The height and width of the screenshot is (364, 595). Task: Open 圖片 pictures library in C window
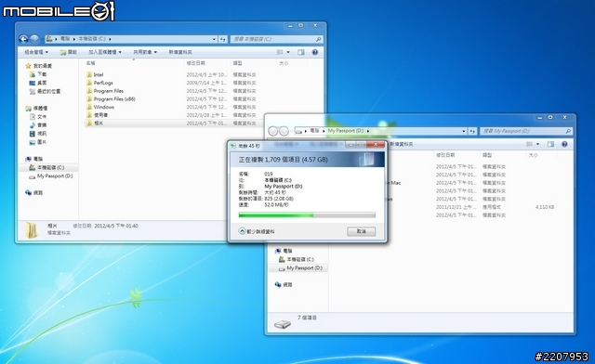point(38,142)
